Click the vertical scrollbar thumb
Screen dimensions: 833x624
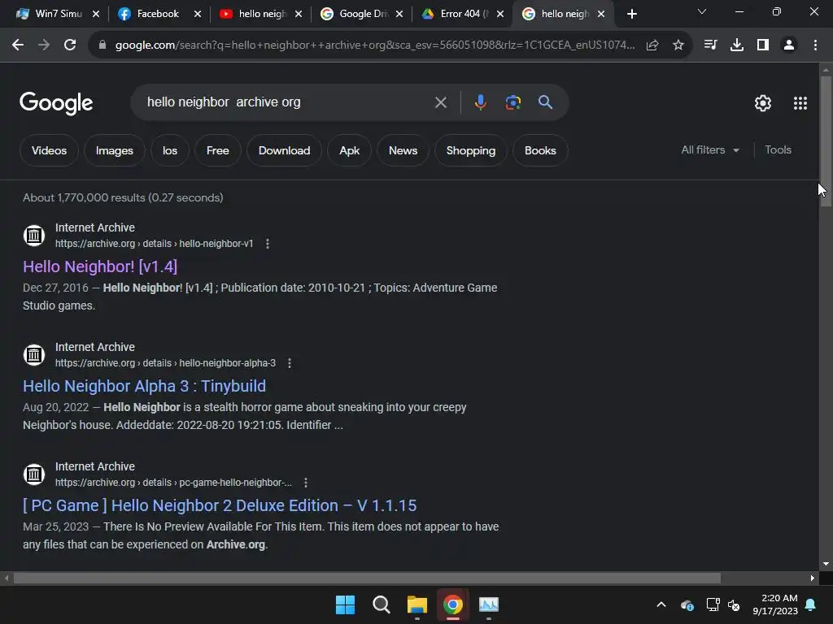click(x=826, y=140)
